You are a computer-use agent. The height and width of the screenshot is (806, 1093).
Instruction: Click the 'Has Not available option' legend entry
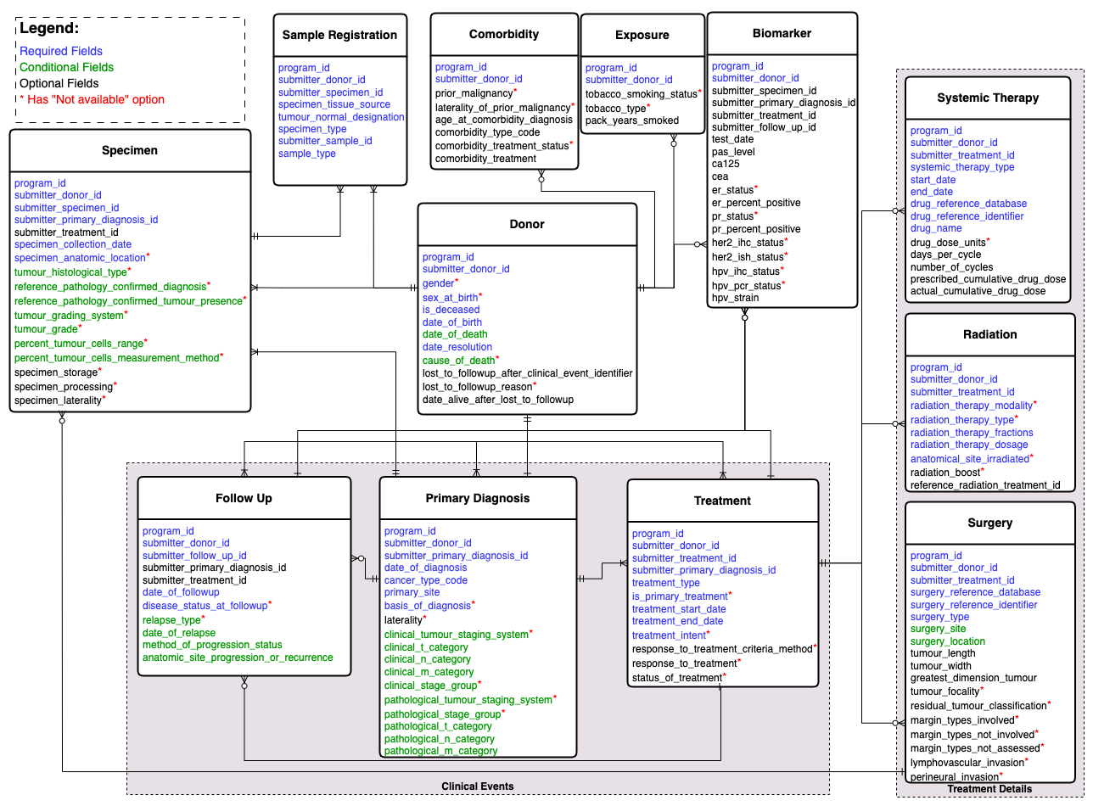92,100
